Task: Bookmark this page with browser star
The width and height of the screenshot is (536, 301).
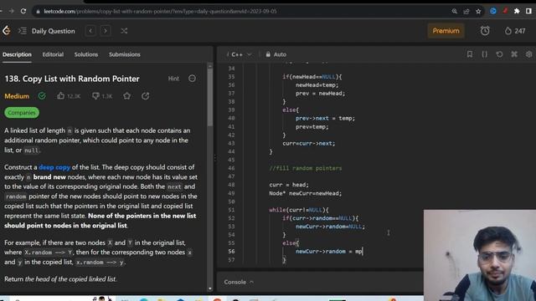Action: tap(478, 11)
